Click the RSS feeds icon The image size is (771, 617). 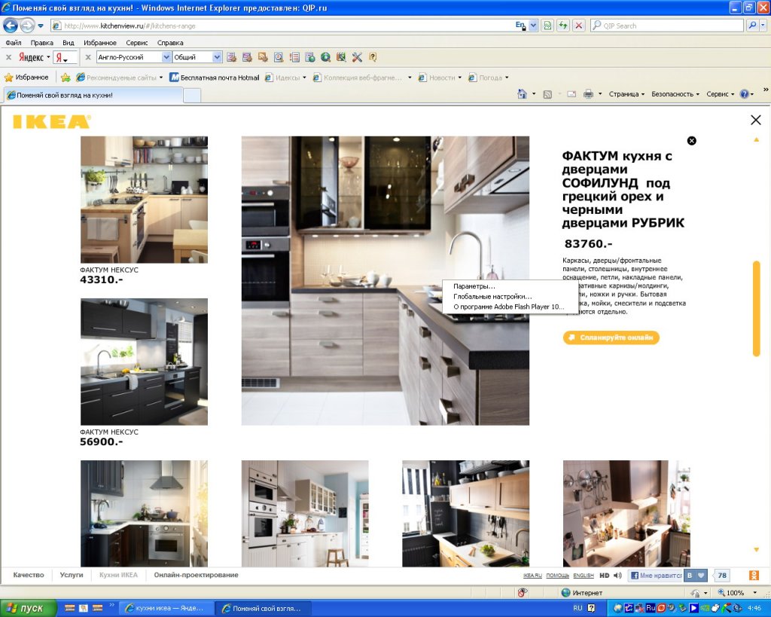[x=547, y=94]
